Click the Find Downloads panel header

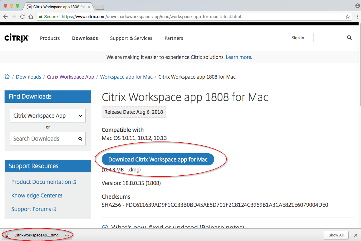click(x=48, y=96)
